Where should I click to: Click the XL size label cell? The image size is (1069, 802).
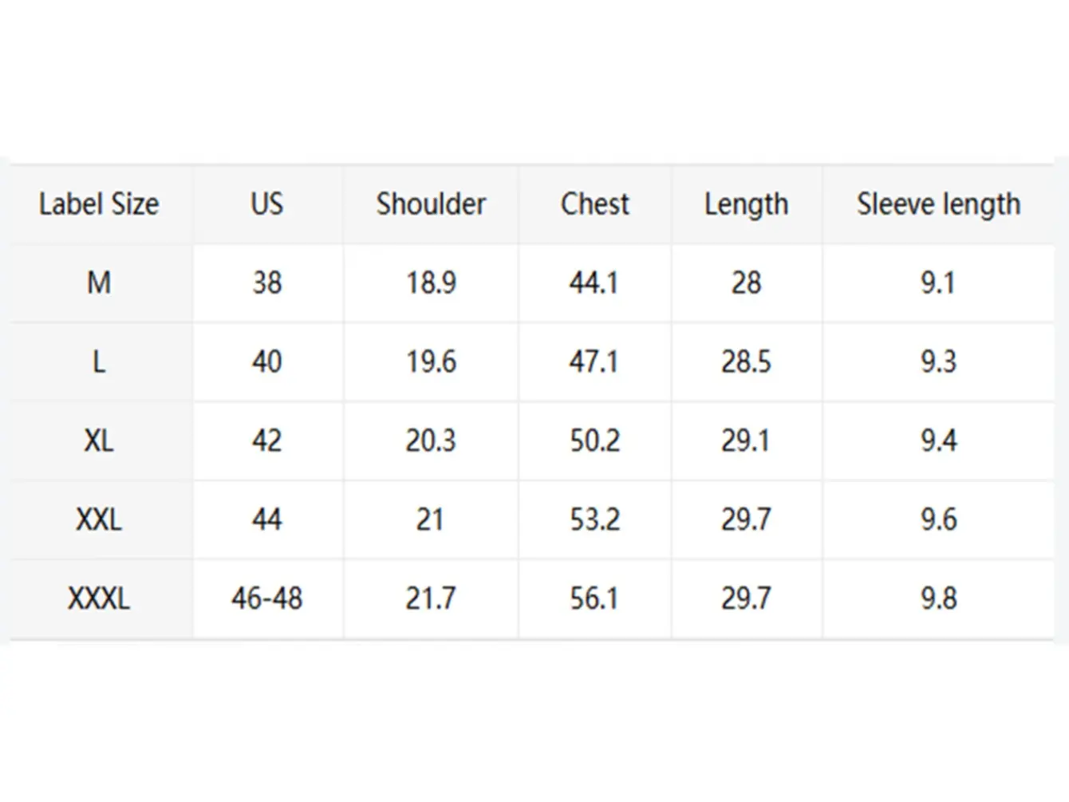point(99,441)
